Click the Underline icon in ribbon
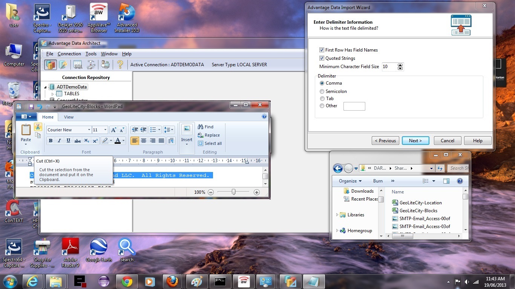The height and width of the screenshot is (289, 515). tap(68, 141)
